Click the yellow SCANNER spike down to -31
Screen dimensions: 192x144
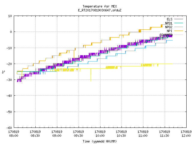(91, 75)
